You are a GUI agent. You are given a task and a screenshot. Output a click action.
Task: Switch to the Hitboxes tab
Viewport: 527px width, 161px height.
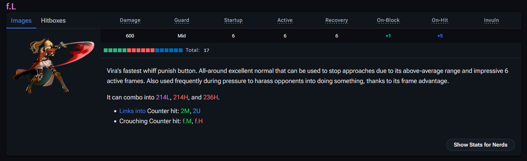[x=53, y=21]
